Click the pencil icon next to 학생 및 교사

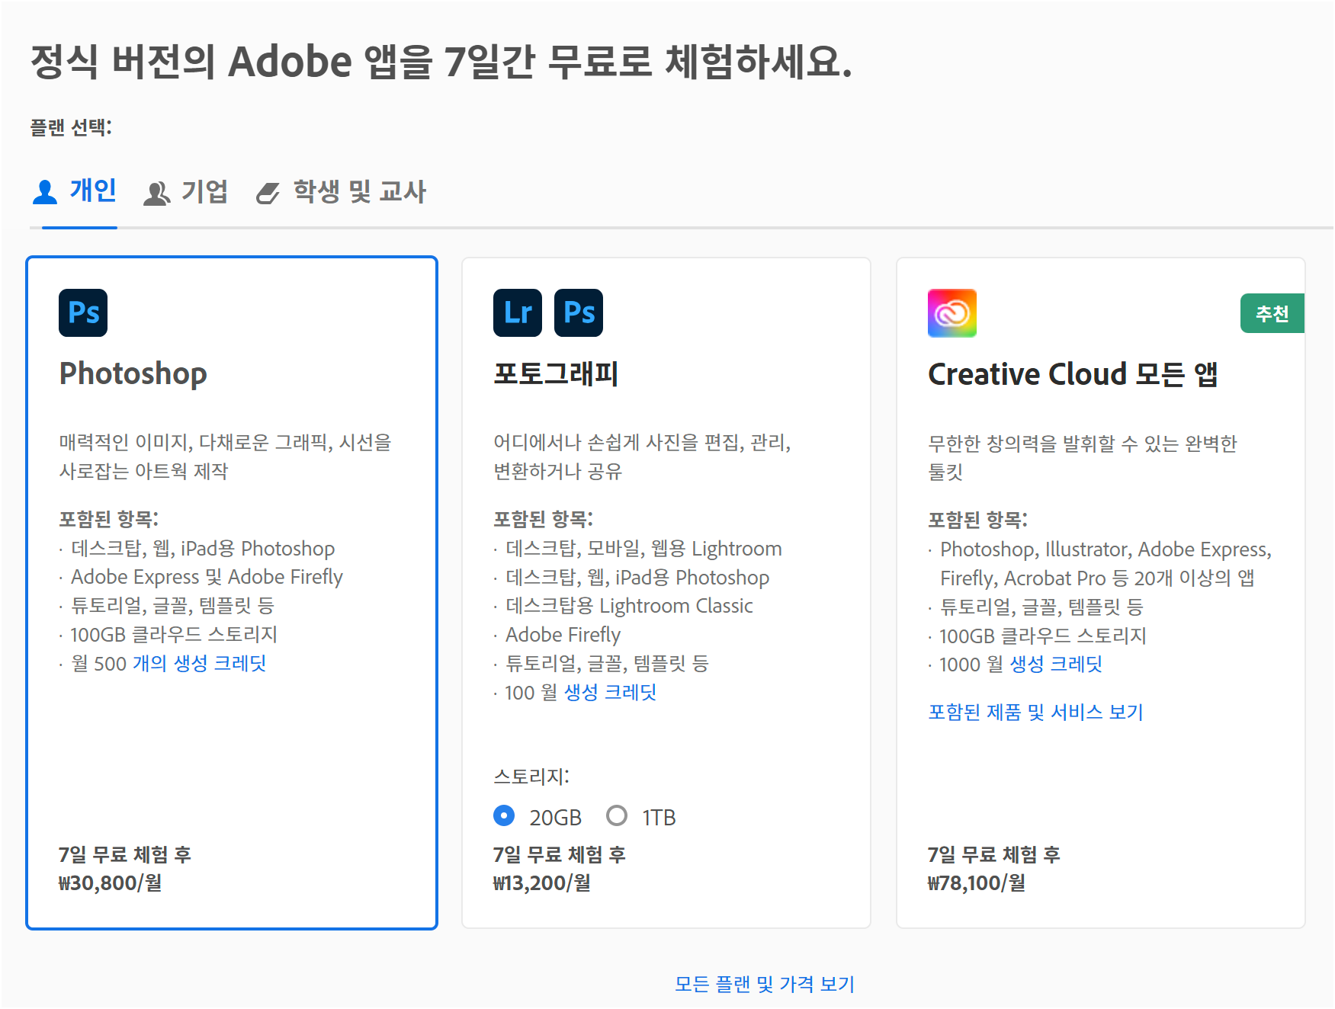point(268,193)
